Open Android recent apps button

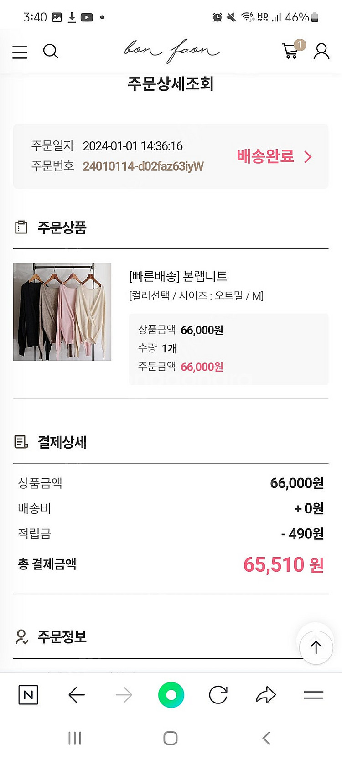click(x=75, y=738)
